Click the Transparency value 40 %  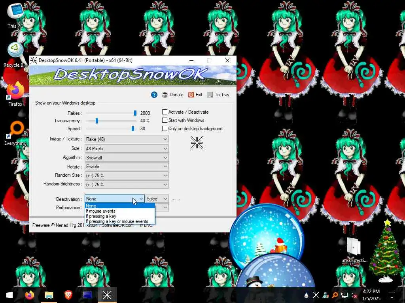pyautogui.click(x=145, y=121)
